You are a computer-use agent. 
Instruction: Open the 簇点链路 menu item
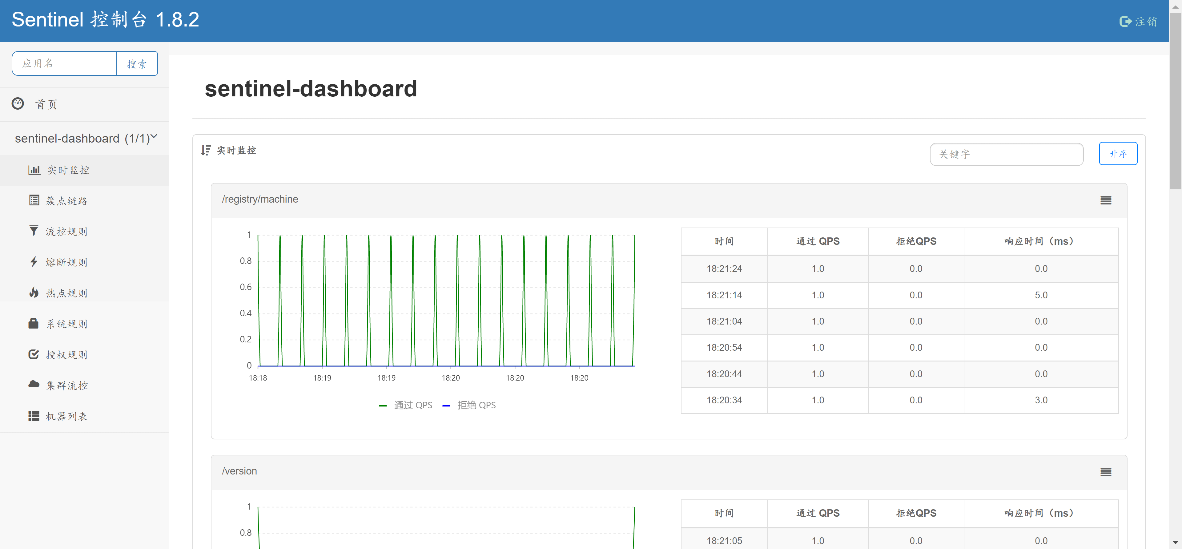66,200
